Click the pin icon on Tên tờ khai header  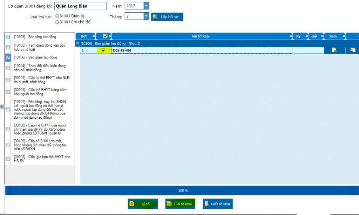tap(290, 36)
